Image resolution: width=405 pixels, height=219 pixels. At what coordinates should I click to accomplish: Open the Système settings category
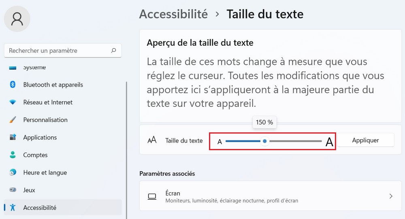tap(34, 68)
